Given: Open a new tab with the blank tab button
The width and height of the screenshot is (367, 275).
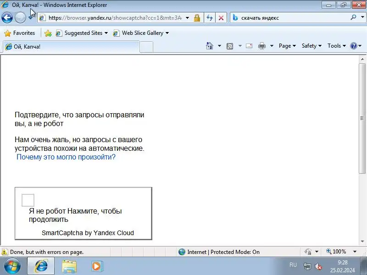Looking at the screenshot, I should coord(146,47).
